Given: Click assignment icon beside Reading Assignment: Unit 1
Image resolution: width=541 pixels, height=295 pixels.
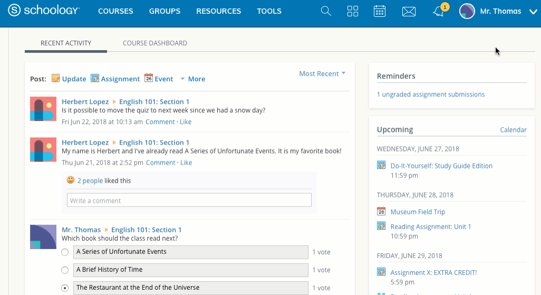Looking at the screenshot, I should pos(381,226).
